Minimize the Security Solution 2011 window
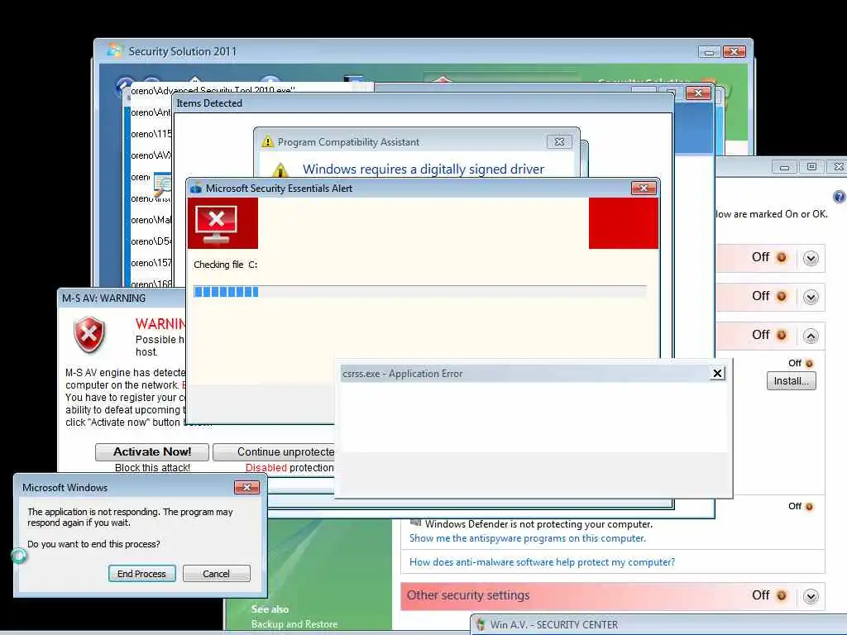The image size is (847, 635). coord(709,52)
